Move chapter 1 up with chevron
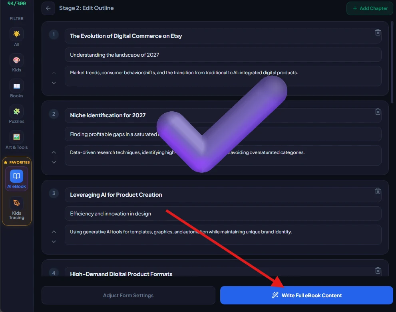 tap(54, 73)
